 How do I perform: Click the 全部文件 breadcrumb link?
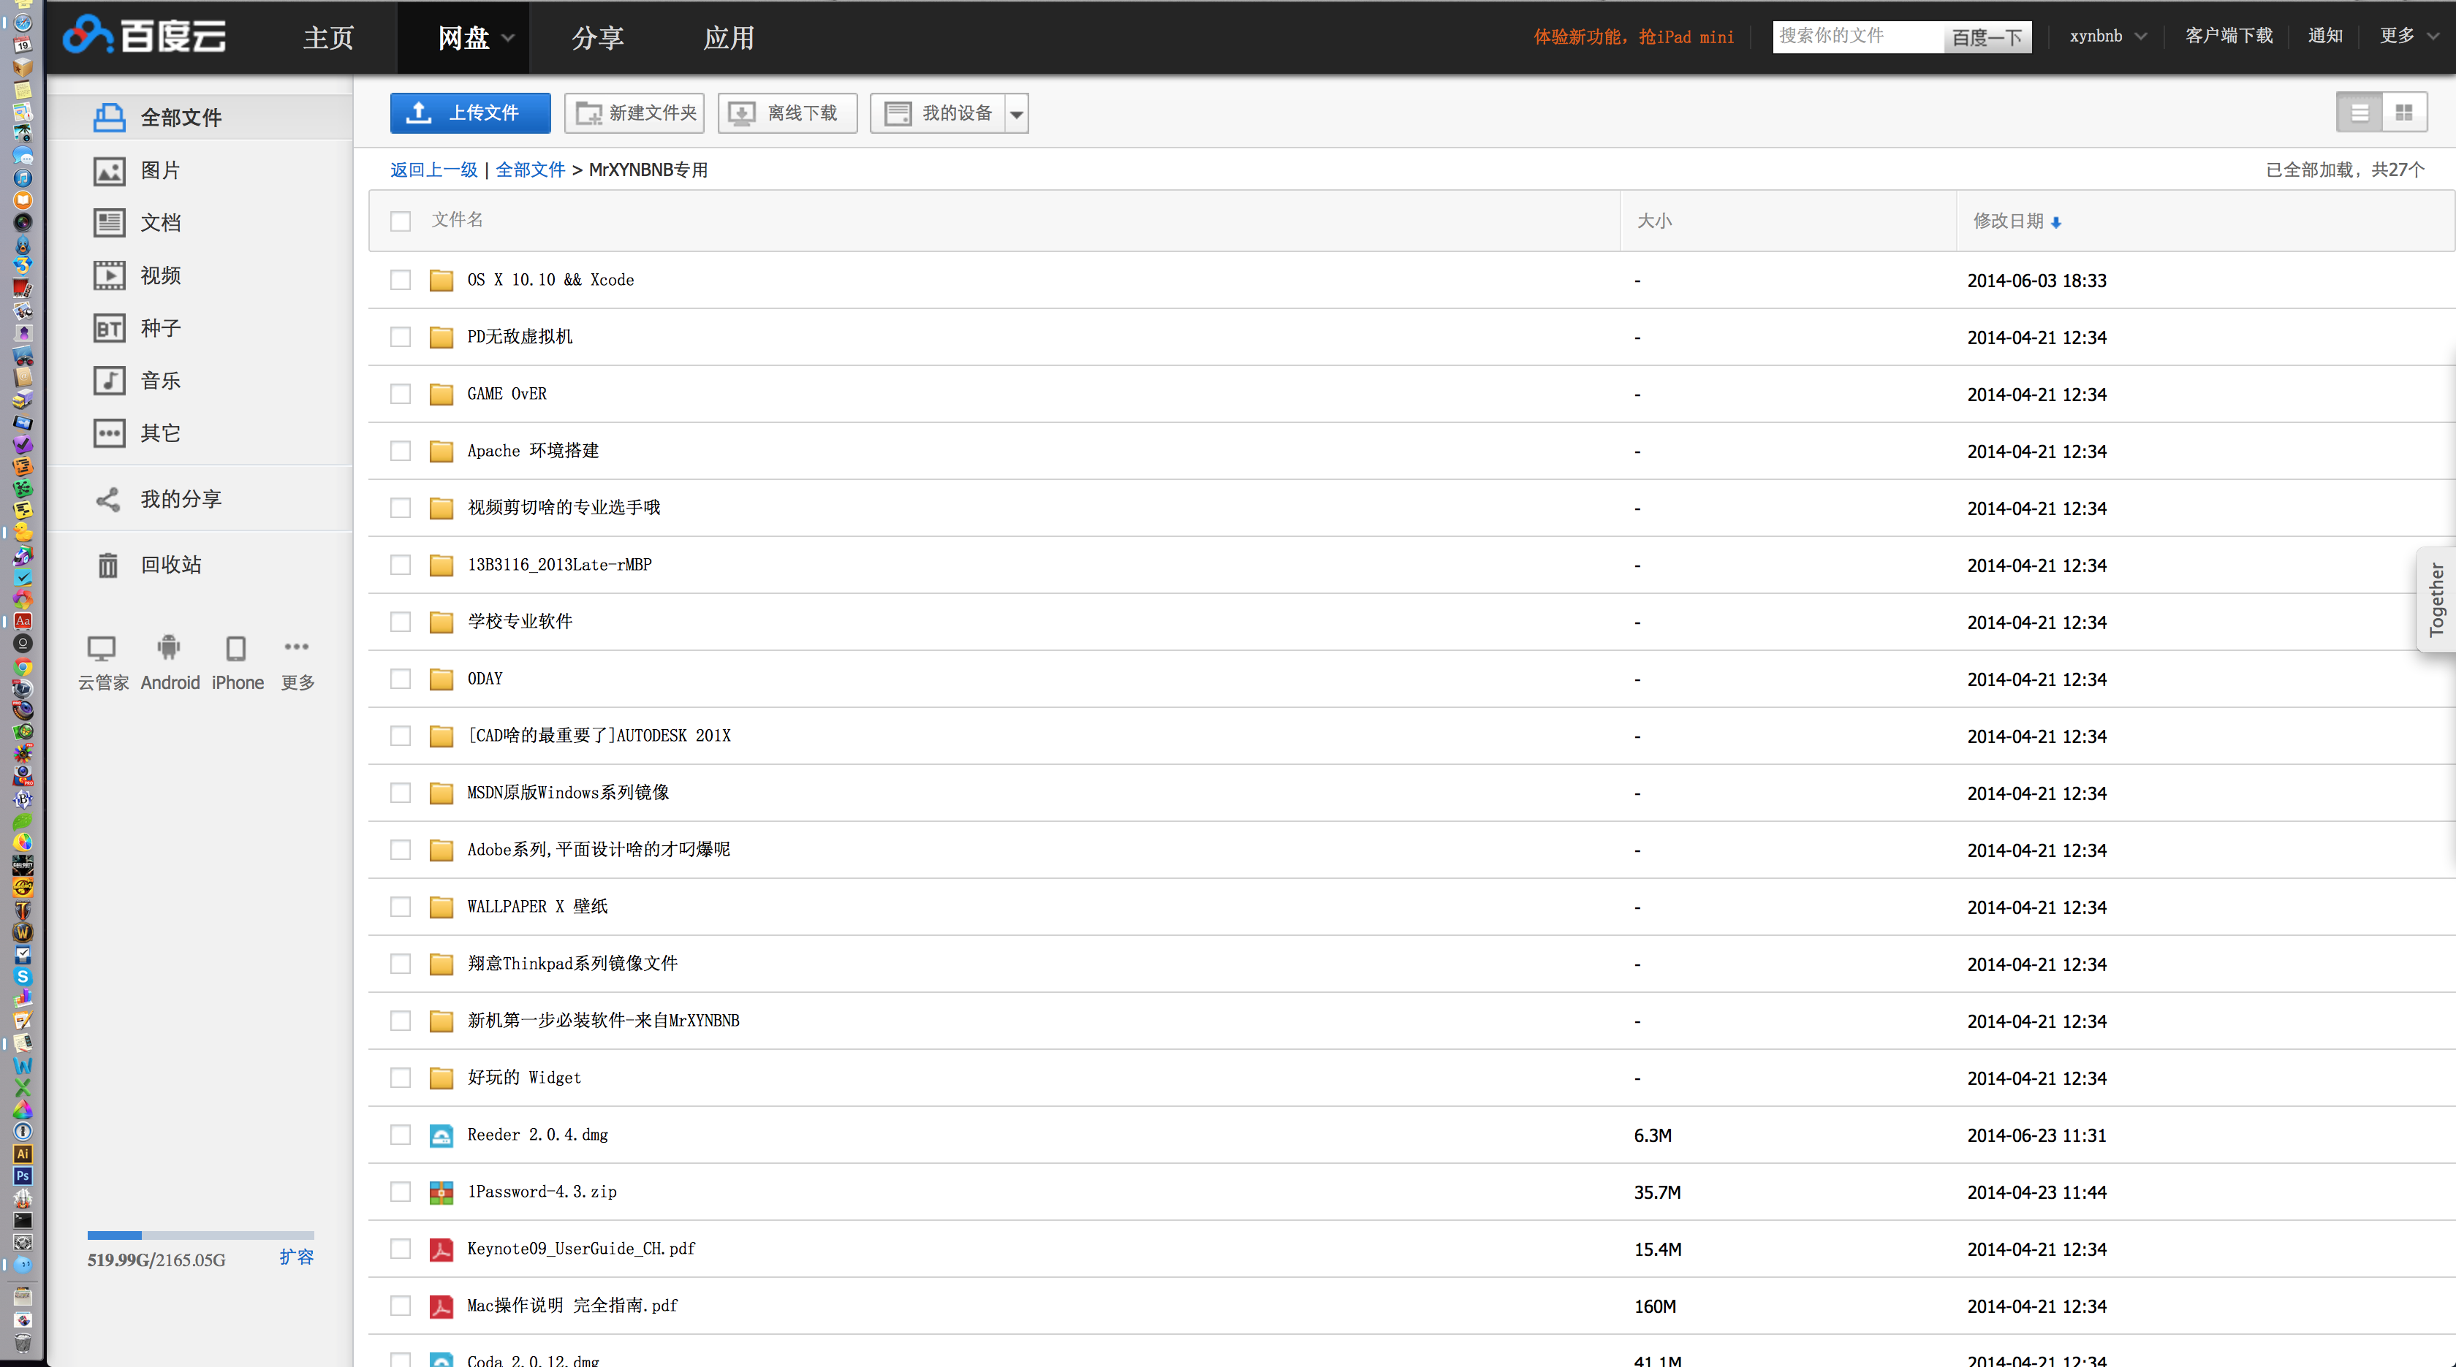point(530,171)
